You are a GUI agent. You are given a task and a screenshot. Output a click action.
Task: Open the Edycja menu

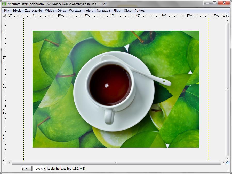17,11
